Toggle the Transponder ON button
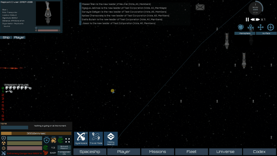This screenshot has height=156, width=277. [x=64, y=153]
